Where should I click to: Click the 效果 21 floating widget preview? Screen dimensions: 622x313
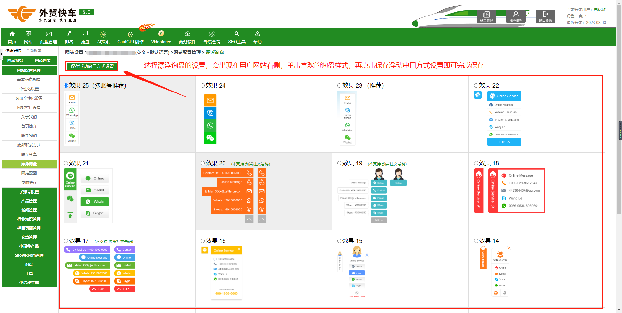(x=88, y=196)
